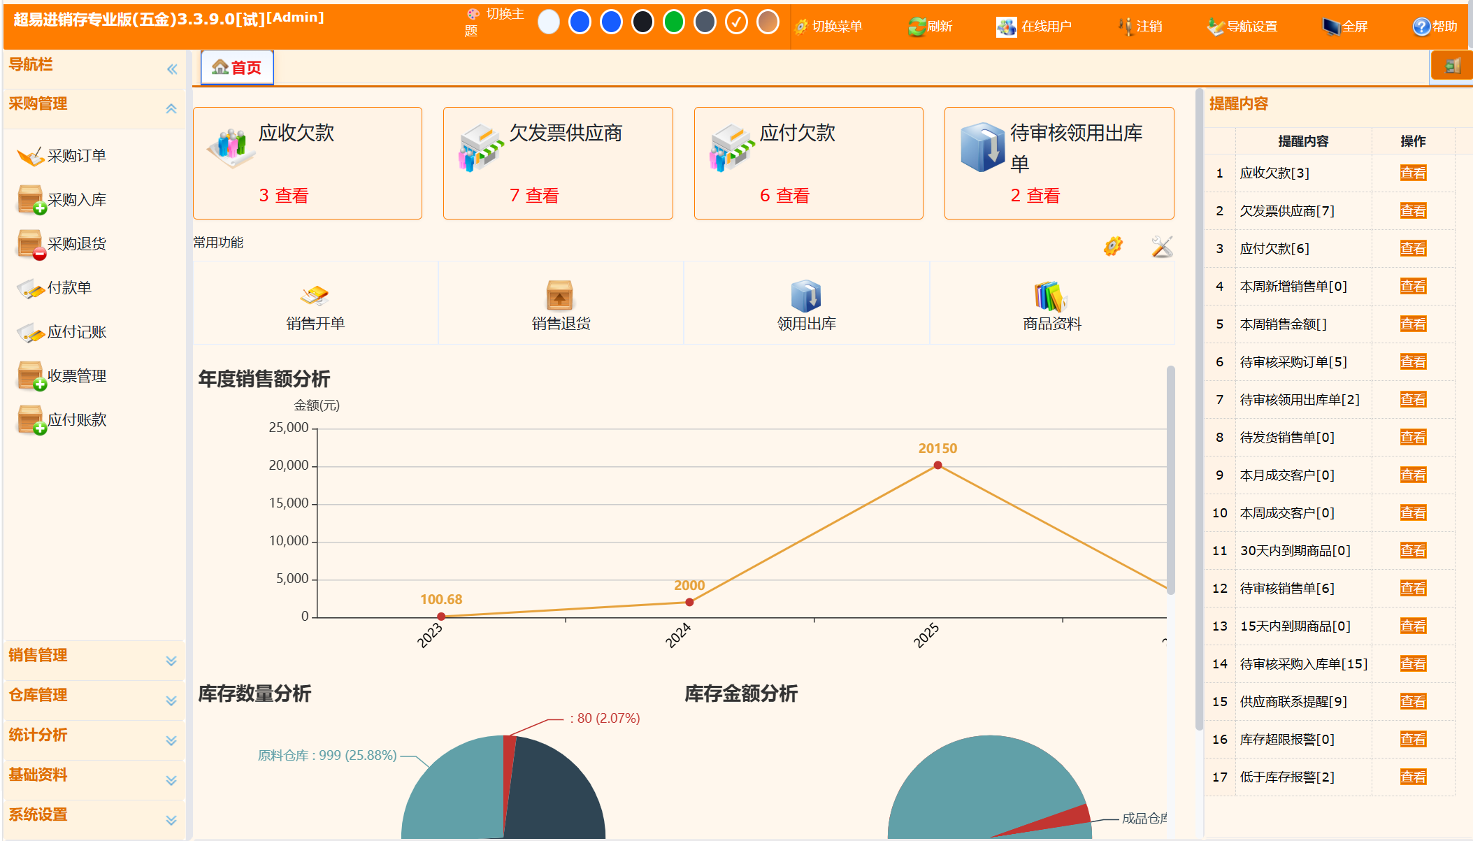Click the 本周销售金额[] reminder text
Screen dimensions: 1473x841
click(x=1283, y=324)
